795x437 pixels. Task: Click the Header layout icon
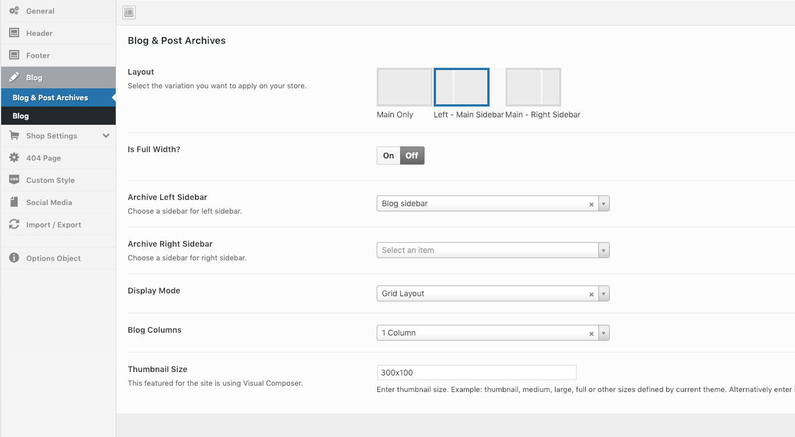click(14, 33)
